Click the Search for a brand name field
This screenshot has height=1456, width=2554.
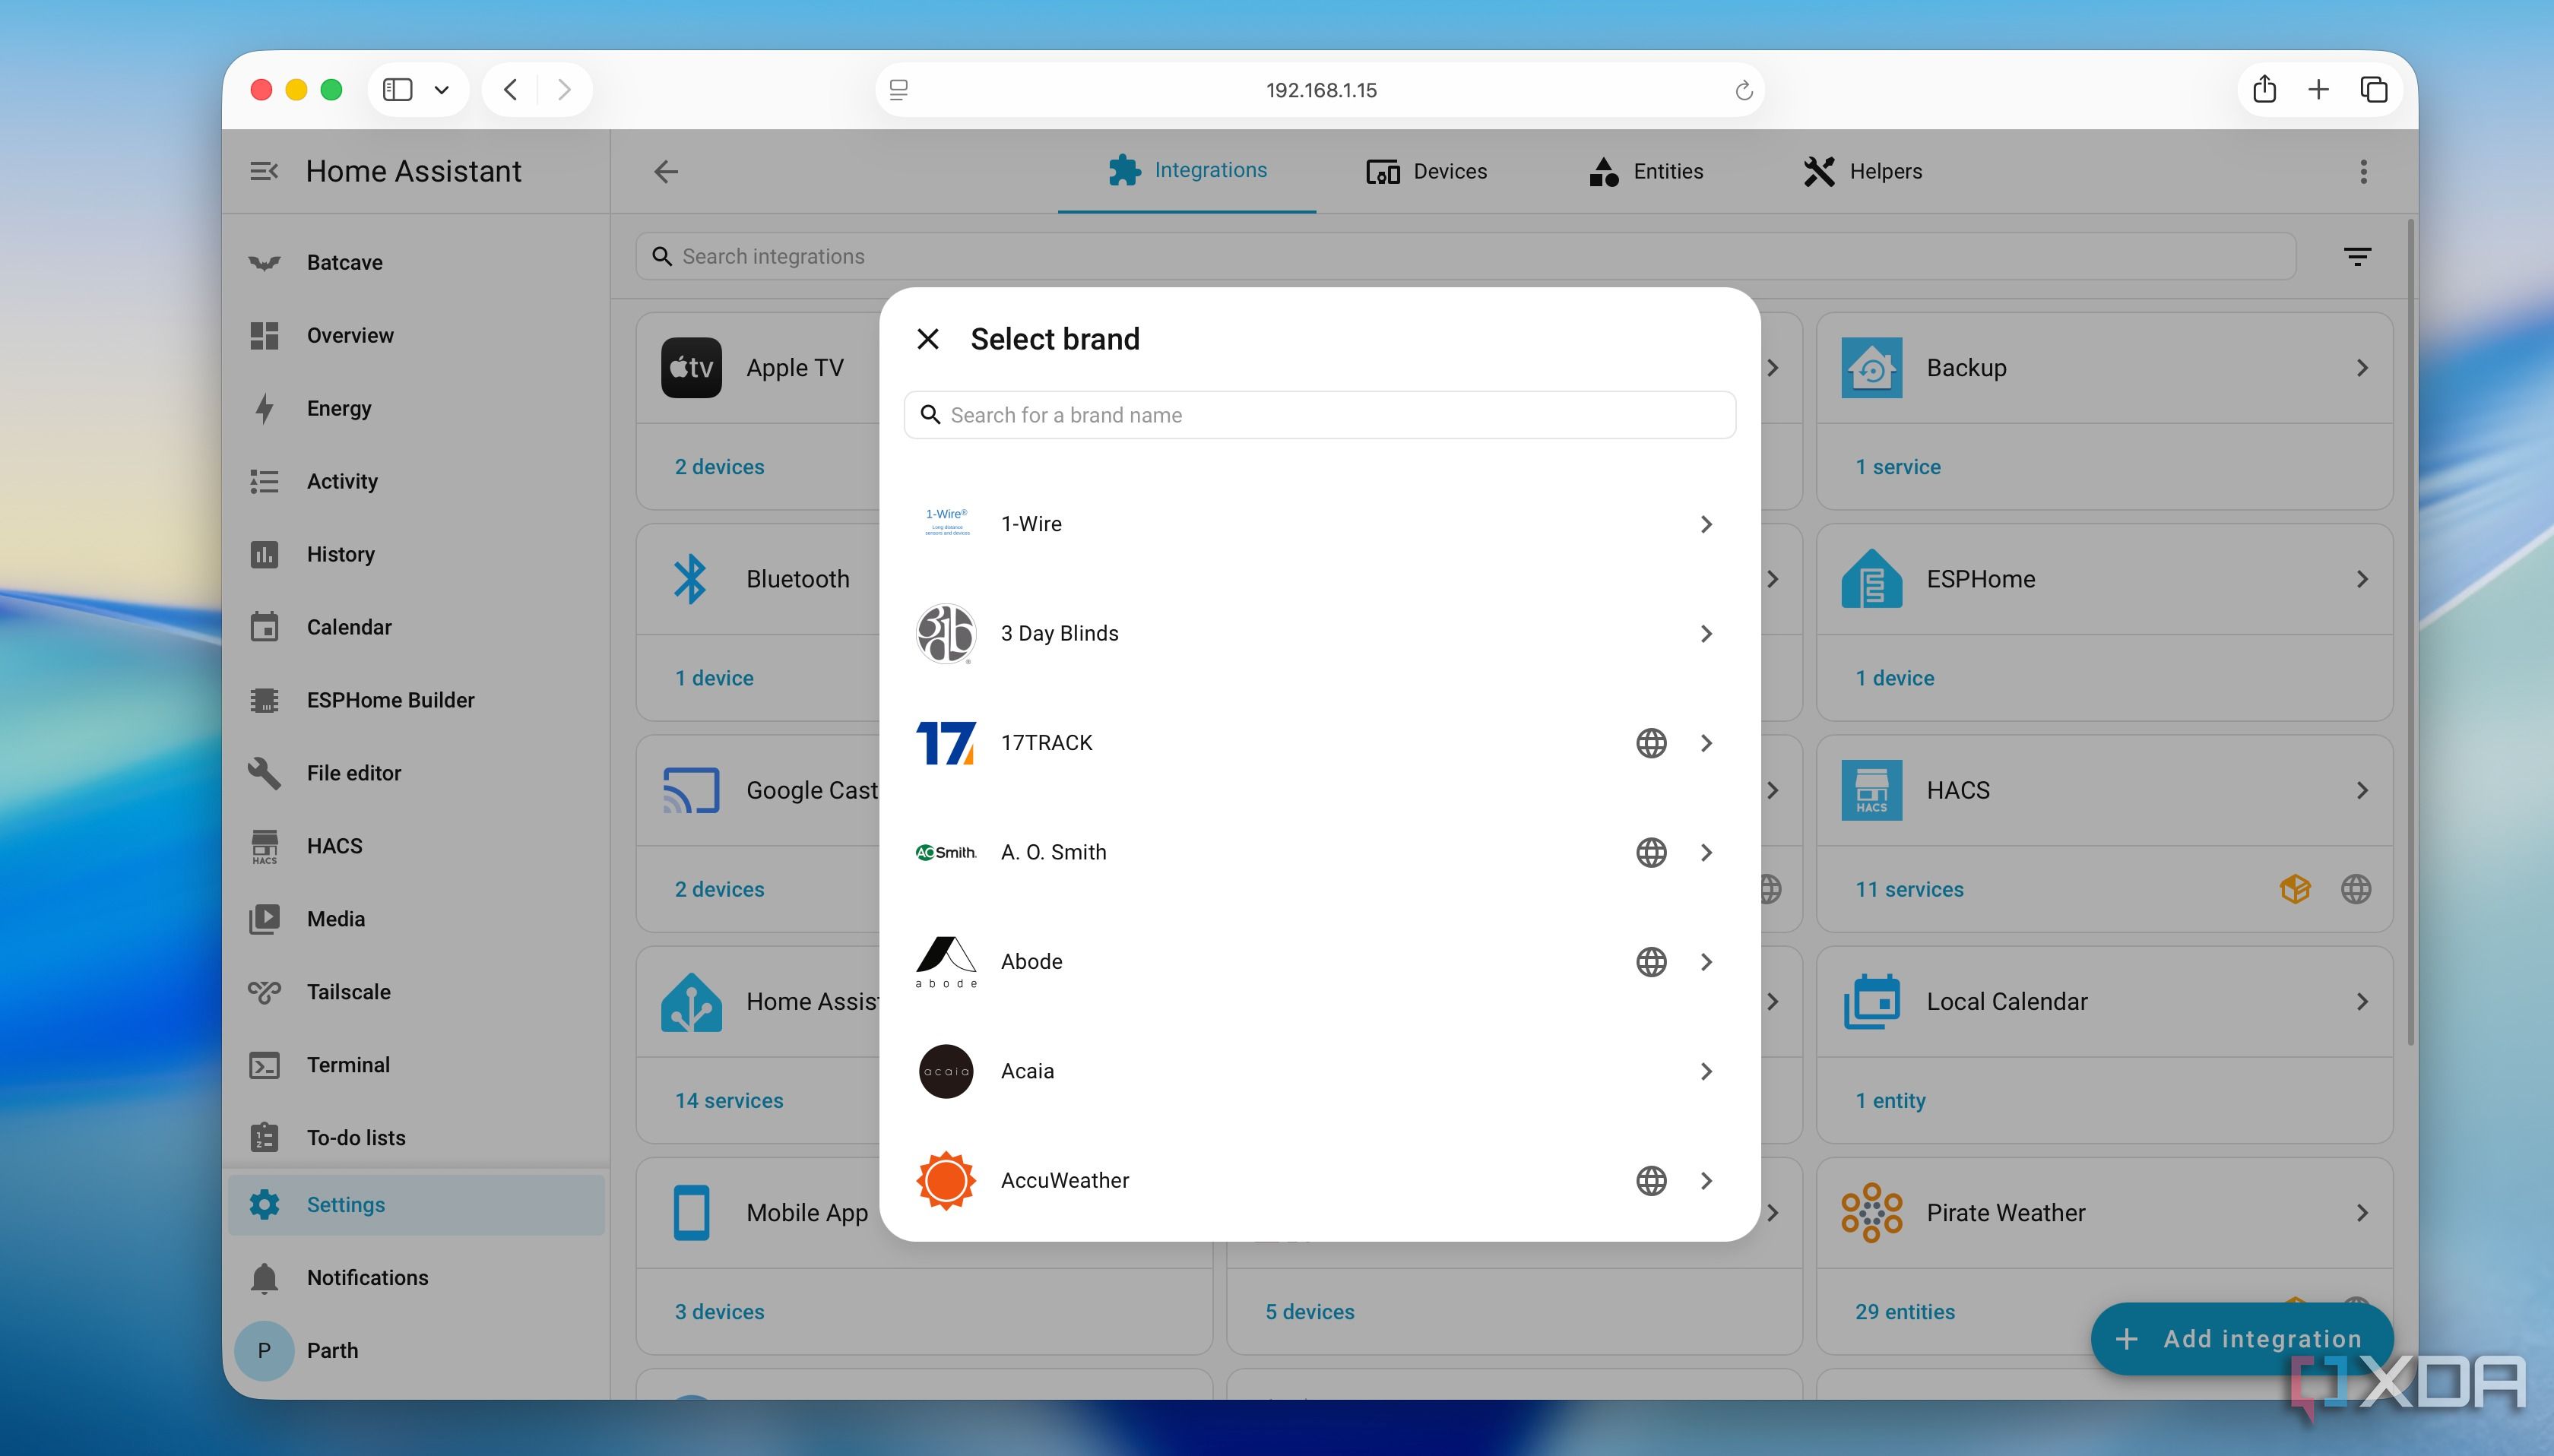pyautogui.click(x=1319, y=415)
